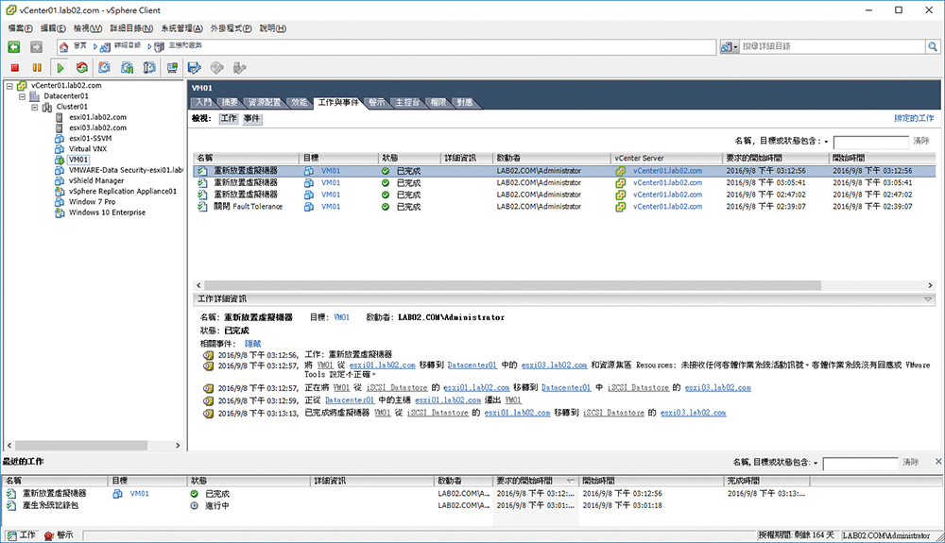Viewport: 945px width, 543px height.
Task: Reset the VM with the restart icon
Action: 82,68
